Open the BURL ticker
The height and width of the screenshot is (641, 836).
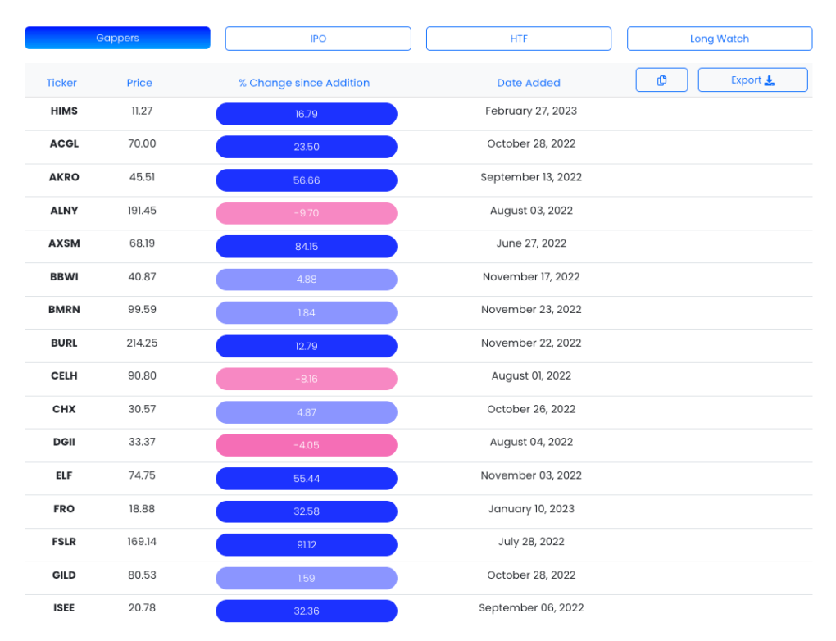pyautogui.click(x=64, y=343)
